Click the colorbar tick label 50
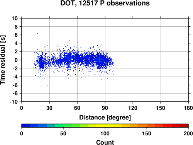The image size is (193, 145). tap(63, 133)
